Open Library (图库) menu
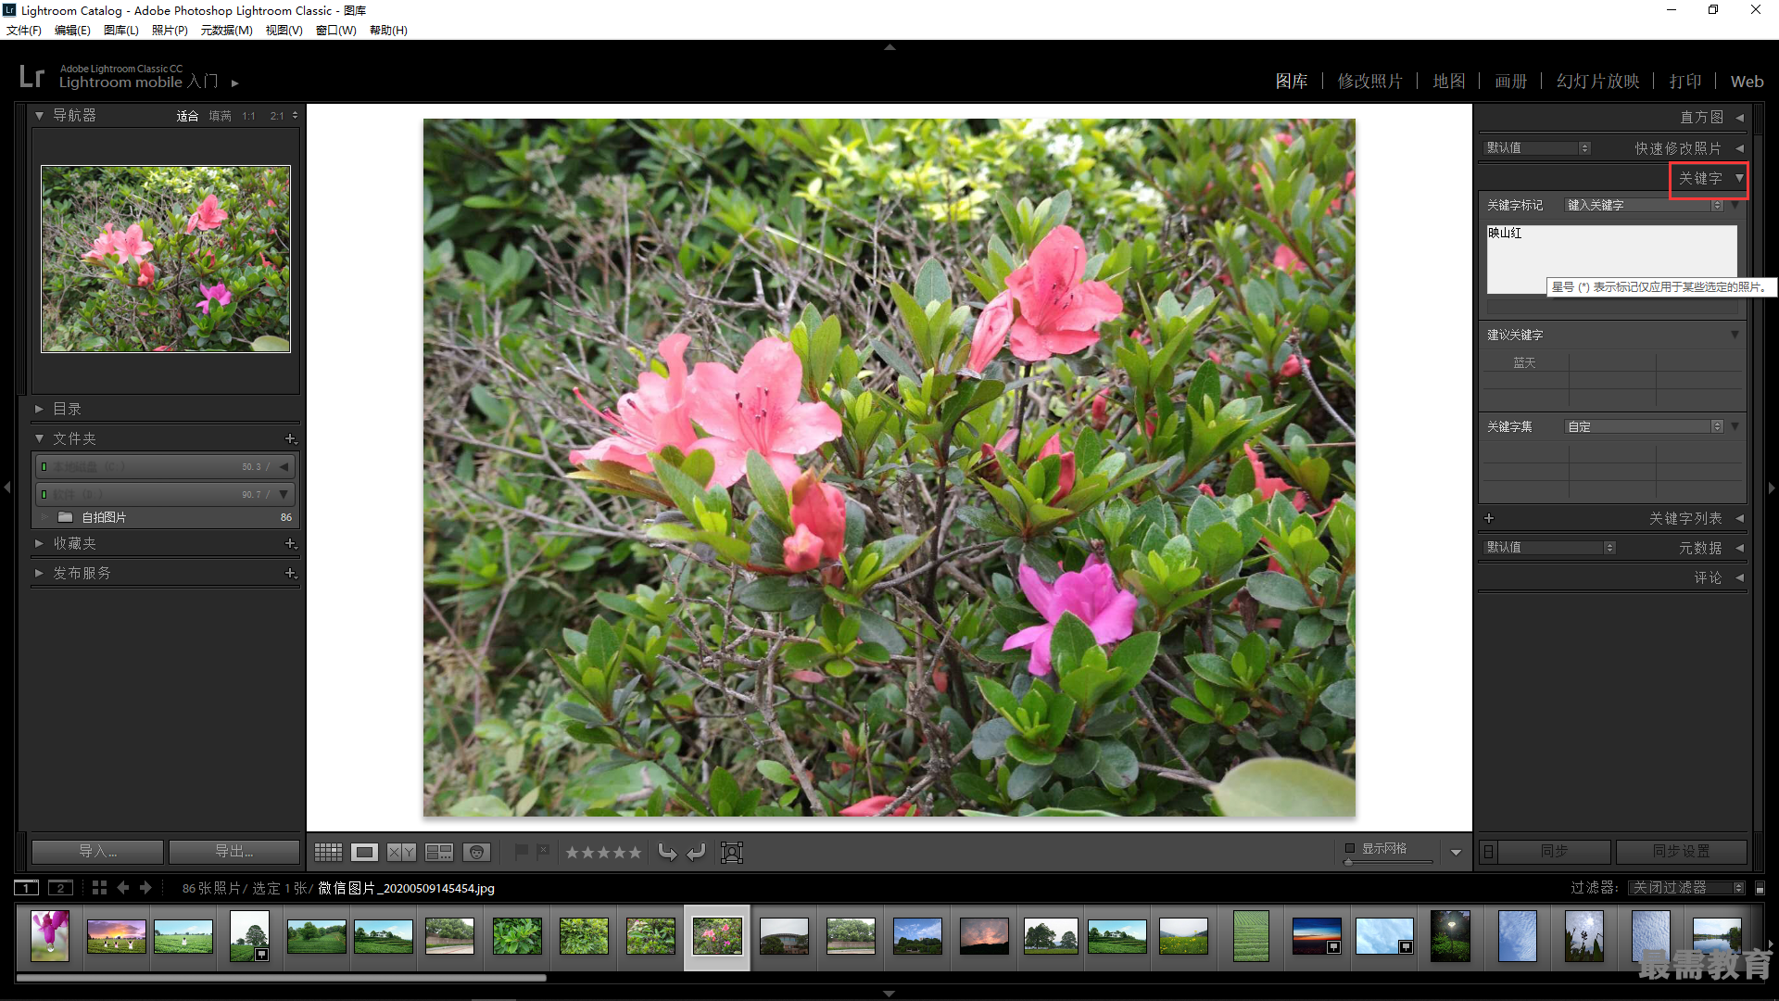 pos(121,31)
